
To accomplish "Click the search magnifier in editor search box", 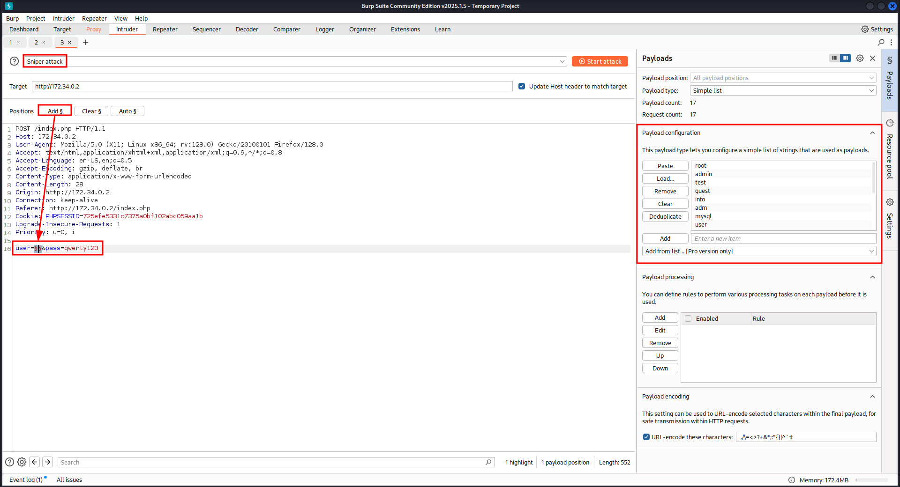I will pos(488,462).
